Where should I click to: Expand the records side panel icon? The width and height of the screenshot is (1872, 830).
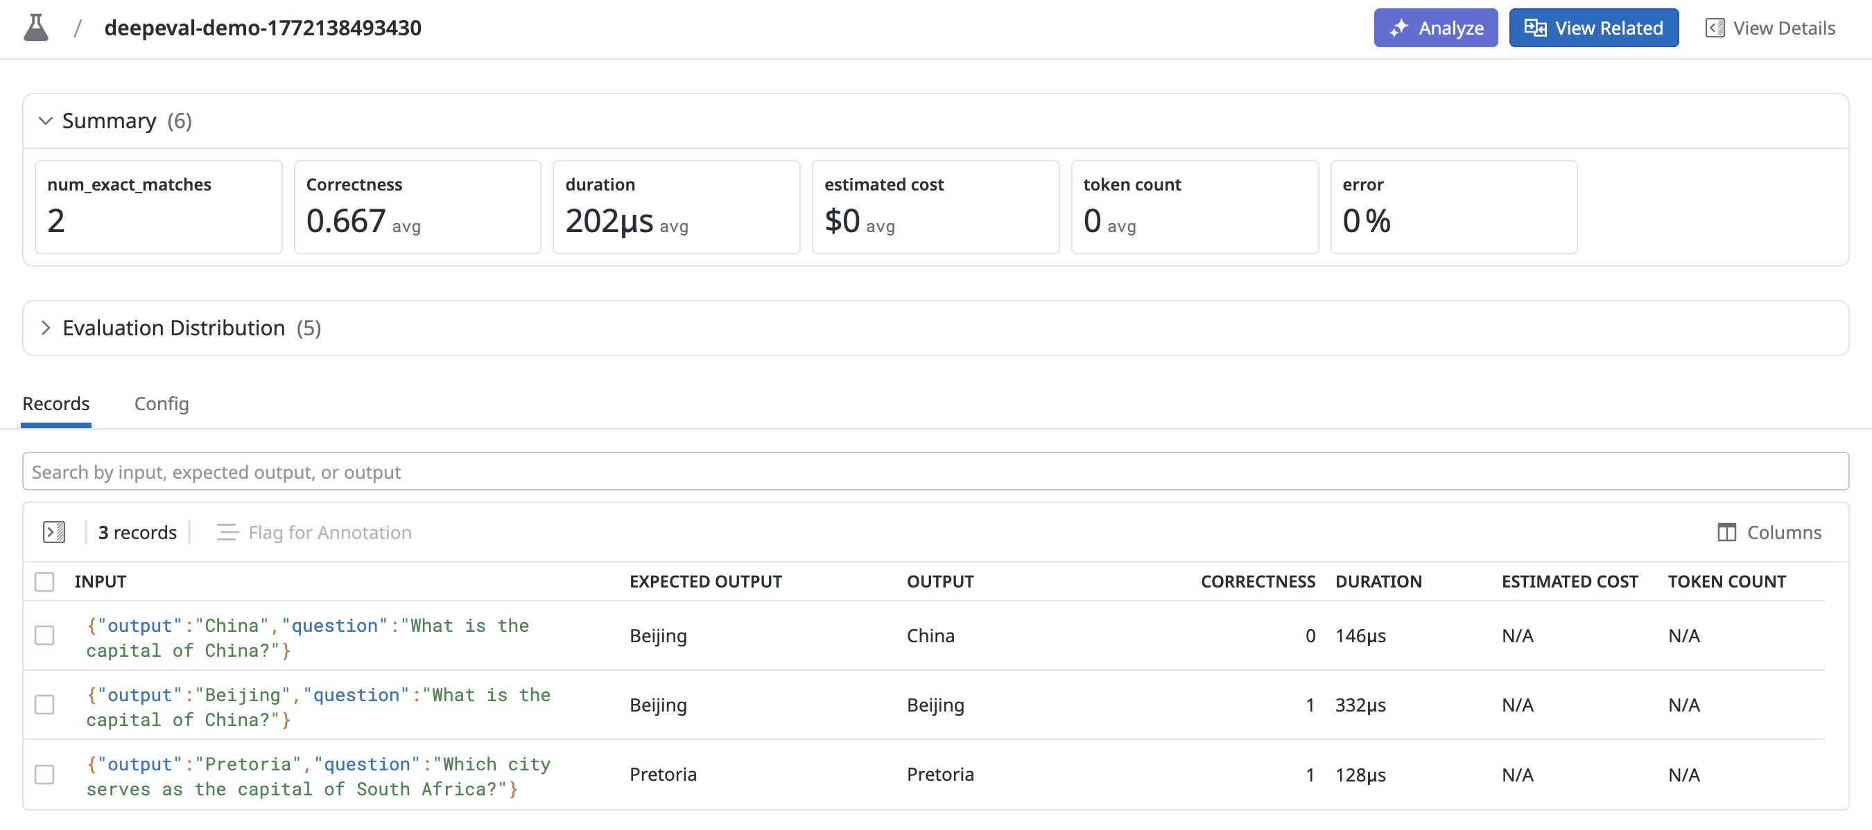pyautogui.click(x=54, y=532)
